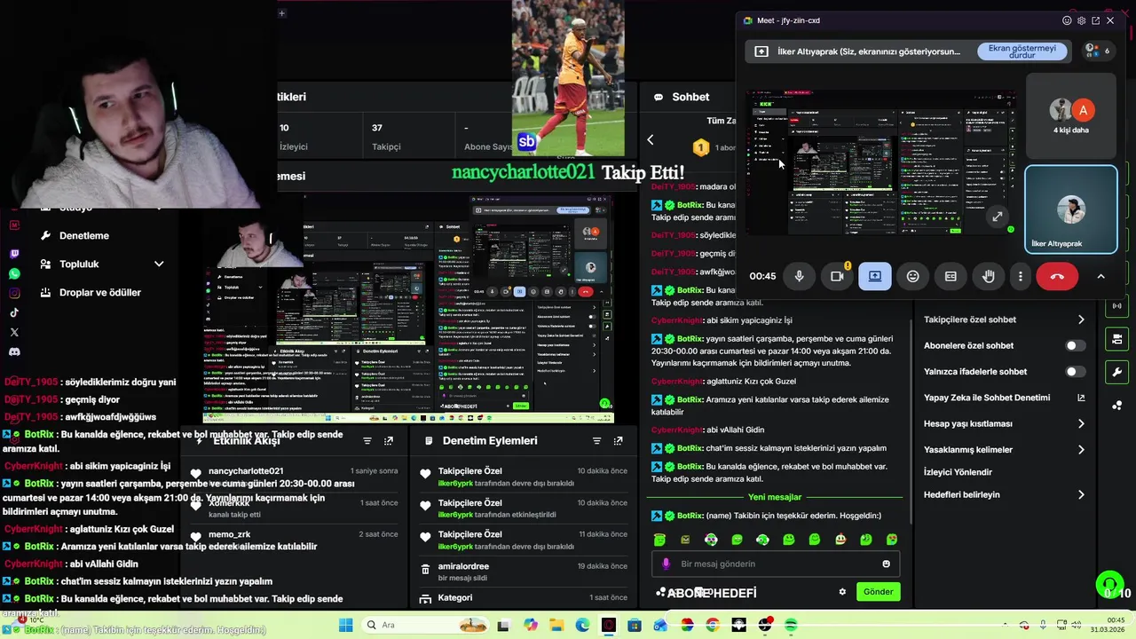Open Meet settings gear in title bar
Screen dimensions: 1136x639
tap(1081, 20)
